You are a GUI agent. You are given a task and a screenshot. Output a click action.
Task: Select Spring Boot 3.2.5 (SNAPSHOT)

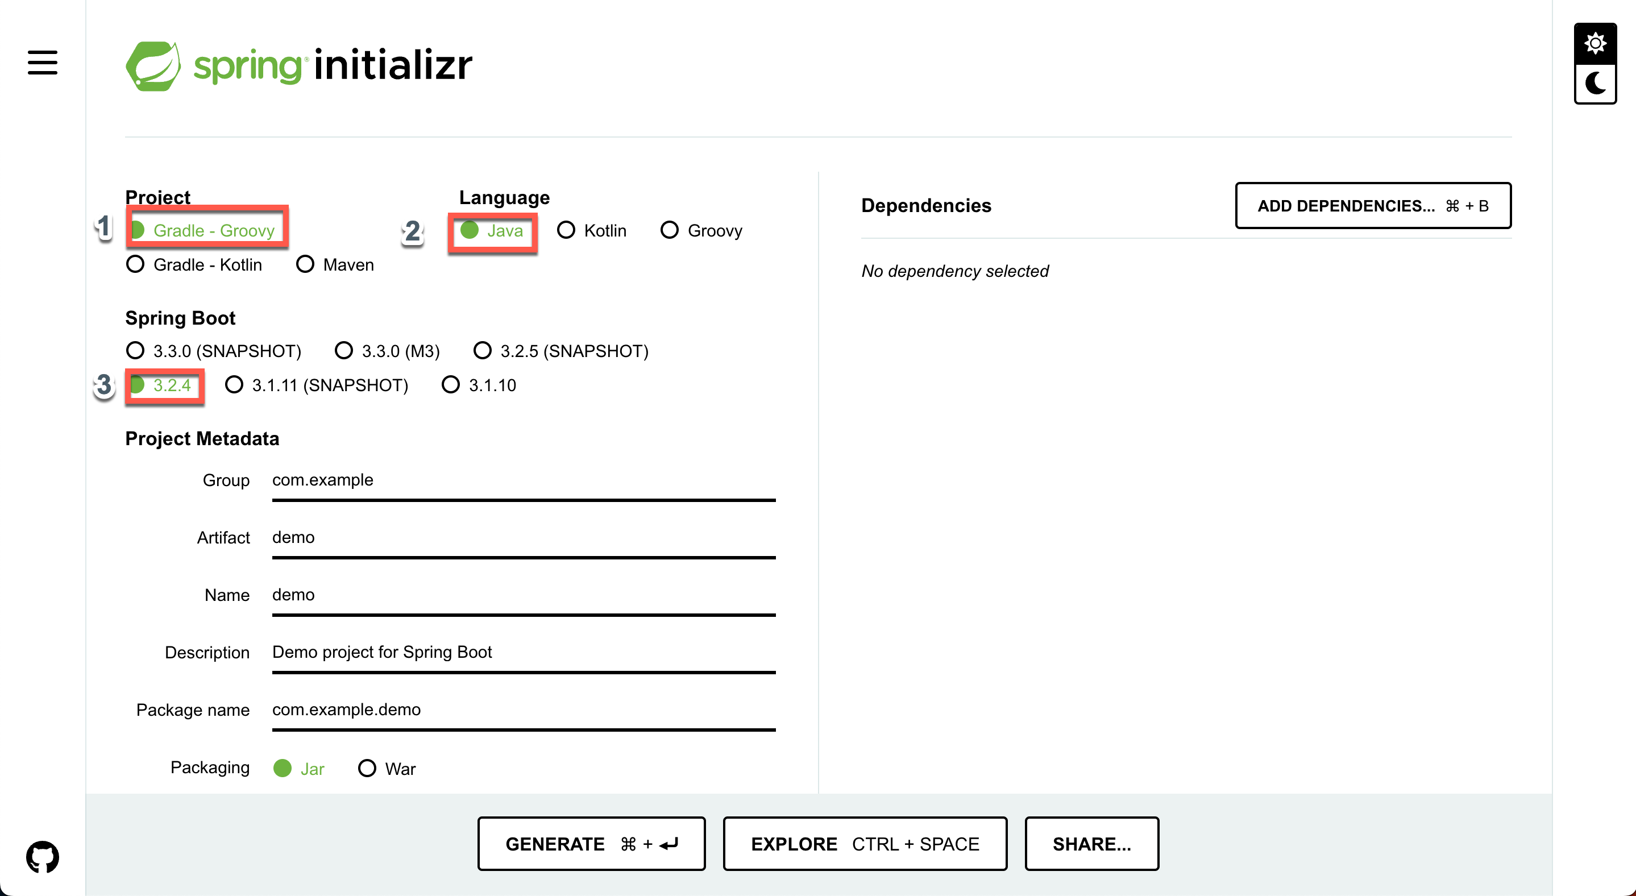pos(562,351)
